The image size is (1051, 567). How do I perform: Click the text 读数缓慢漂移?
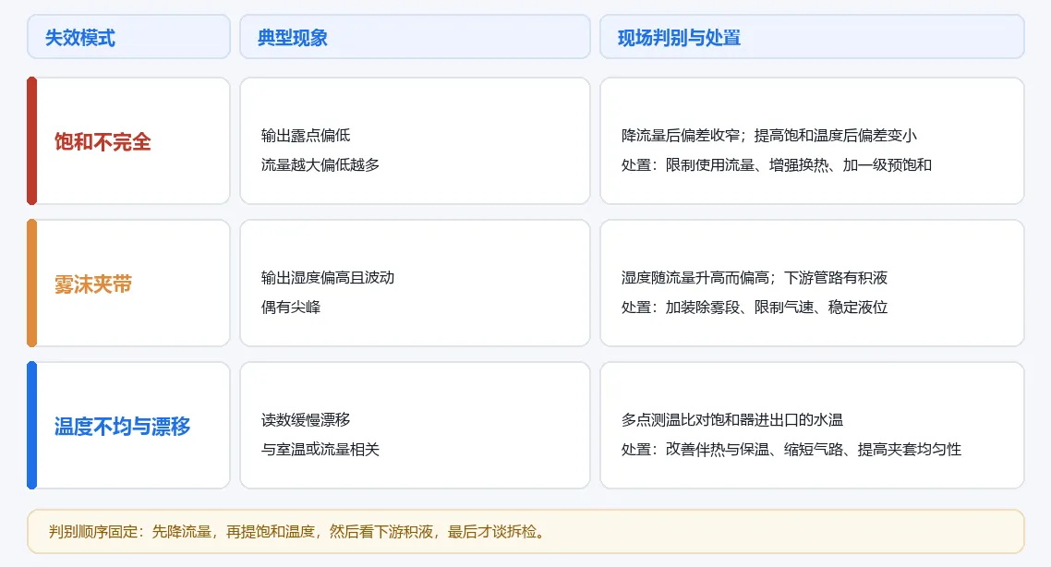pyautogui.click(x=306, y=419)
